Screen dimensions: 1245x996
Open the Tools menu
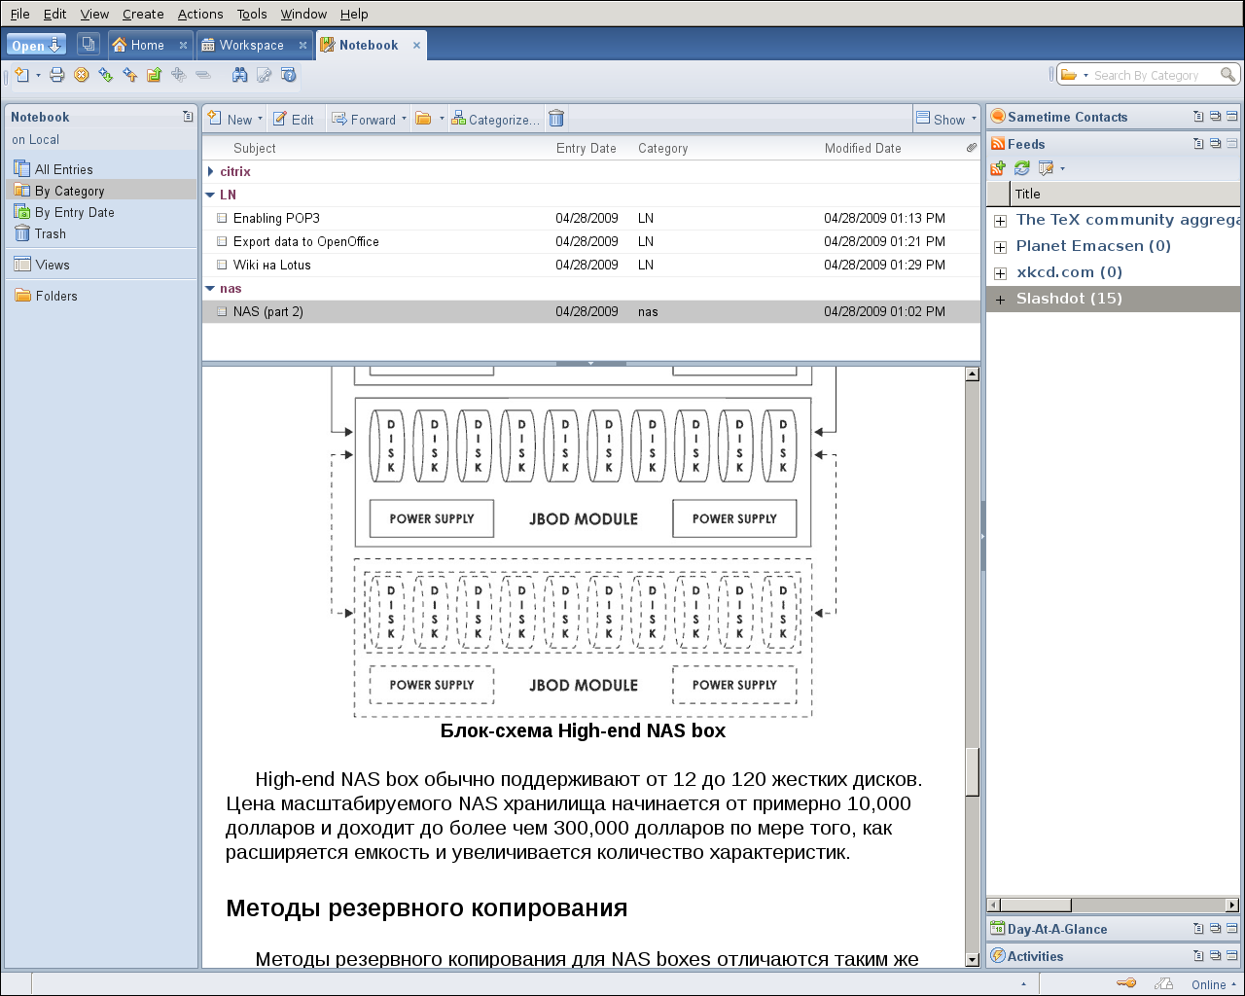tap(252, 14)
